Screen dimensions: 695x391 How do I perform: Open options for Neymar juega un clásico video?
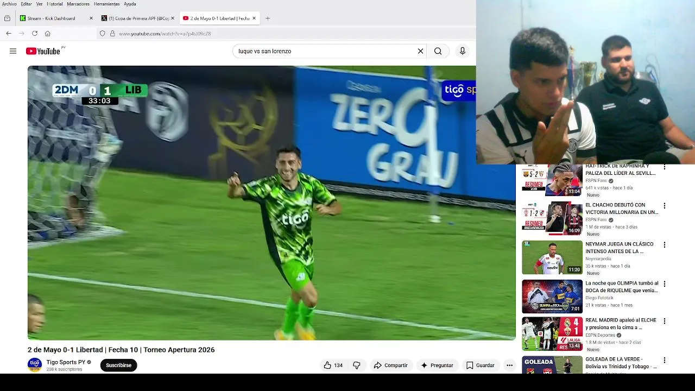tap(664, 245)
